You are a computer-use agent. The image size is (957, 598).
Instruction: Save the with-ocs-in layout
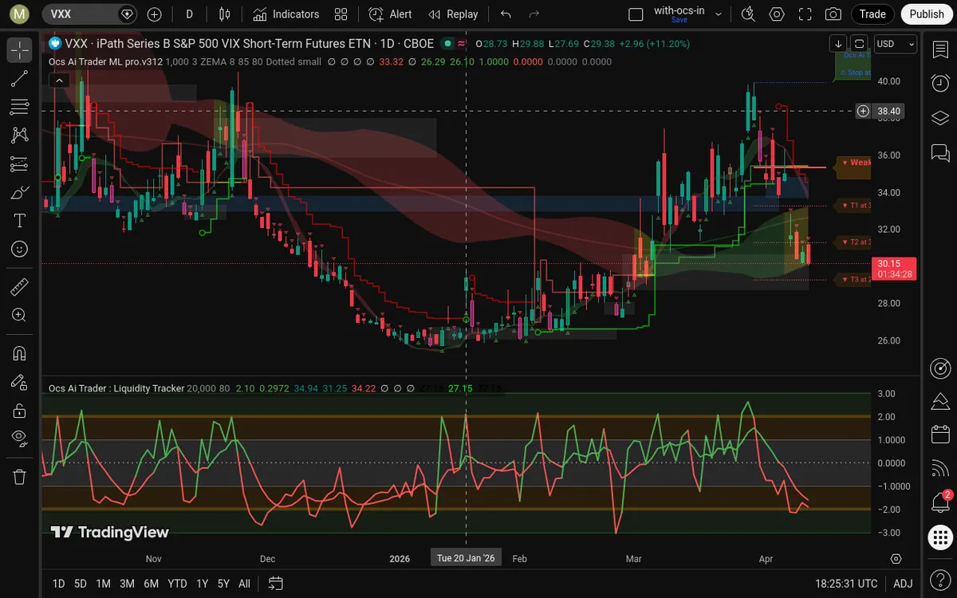[x=679, y=20]
